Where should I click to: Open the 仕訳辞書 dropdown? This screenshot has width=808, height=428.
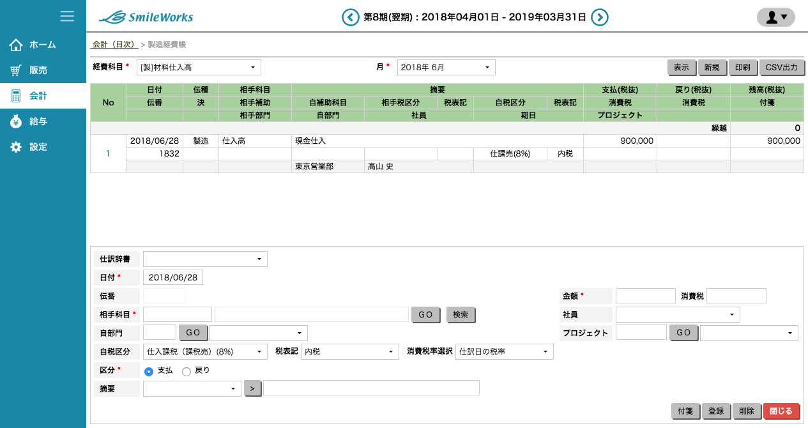tap(205, 259)
